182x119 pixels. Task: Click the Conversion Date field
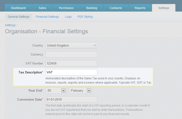[x=71, y=100]
